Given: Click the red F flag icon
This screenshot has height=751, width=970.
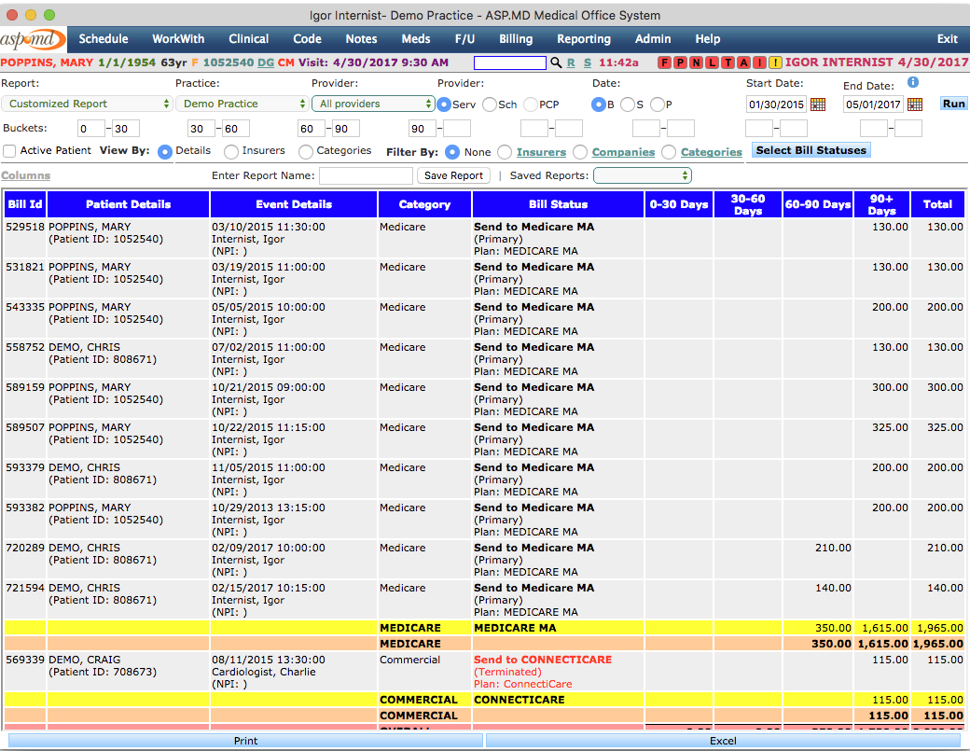Looking at the screenshot, I should click(x=664, y=63).
